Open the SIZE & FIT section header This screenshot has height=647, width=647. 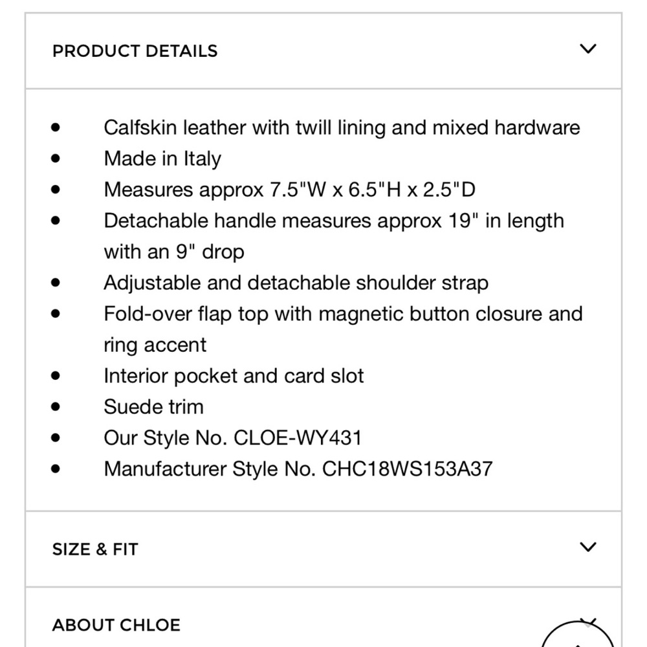point(323,549)
